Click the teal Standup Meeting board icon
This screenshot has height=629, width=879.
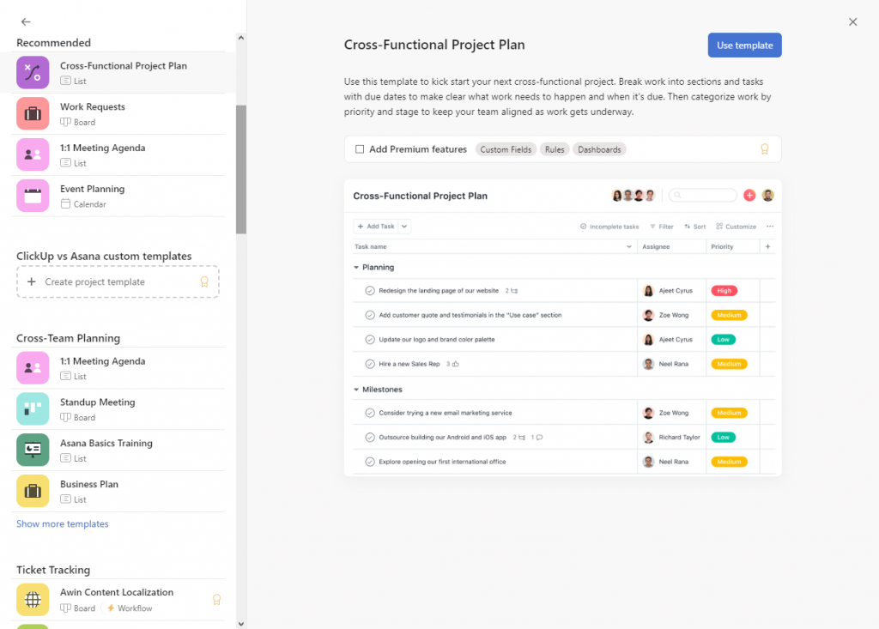point(33,408)
